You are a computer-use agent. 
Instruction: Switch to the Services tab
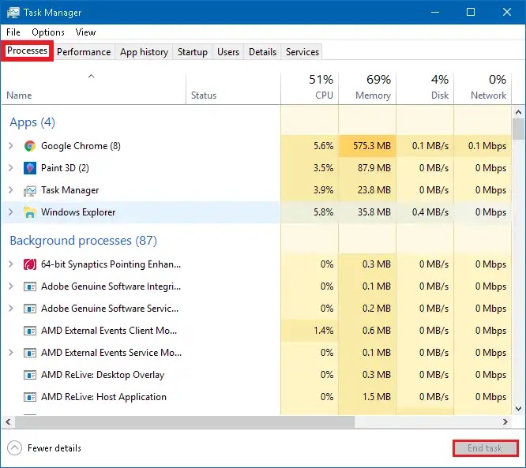pos(302,52)
